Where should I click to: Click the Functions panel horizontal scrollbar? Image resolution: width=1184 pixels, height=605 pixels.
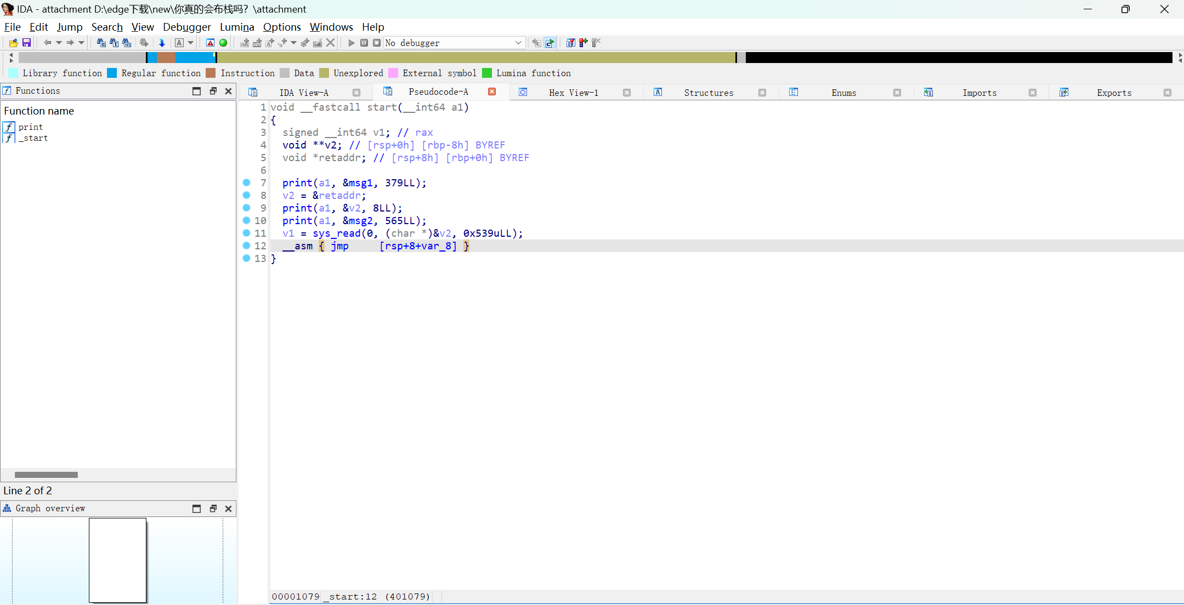[46, 475]
